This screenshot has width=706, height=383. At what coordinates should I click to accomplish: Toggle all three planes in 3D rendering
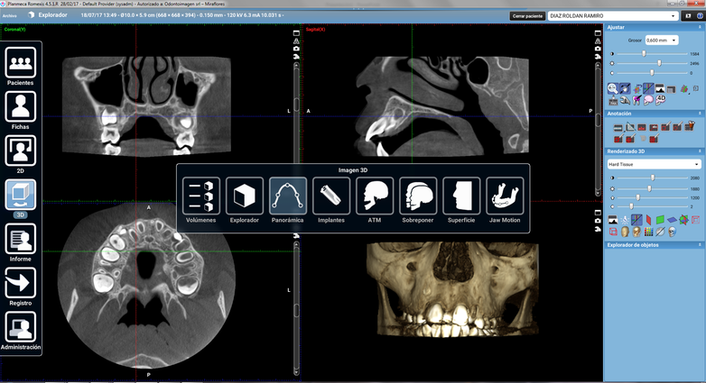coord(684,219)
